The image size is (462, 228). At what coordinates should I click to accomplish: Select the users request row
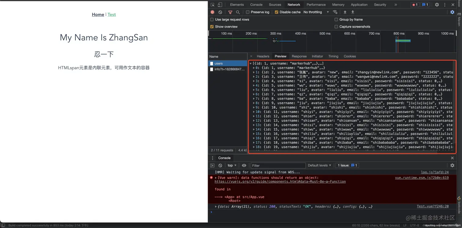228,63
